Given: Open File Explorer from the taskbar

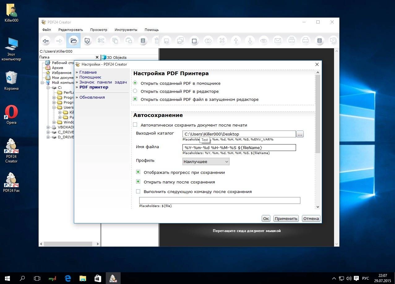Looking at the screenshot, I should 83,278.
